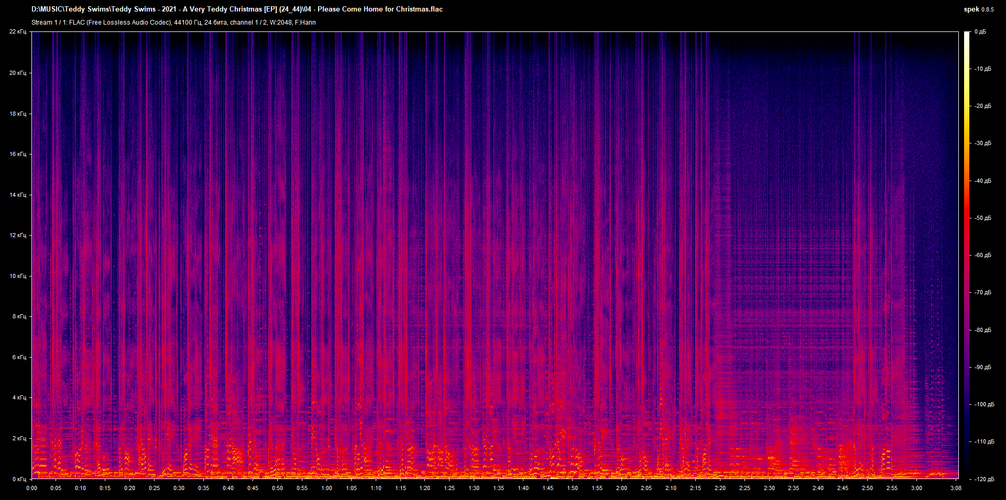Image resolution: width=1006 pixels, height=500 pixels.
Task: Click the -60 дБ level scale label
Action: tap(982, 255)
